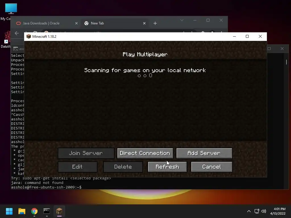Click the terminal window scrollbar thumb
The image size is (291, 218).
coord(286,62)
